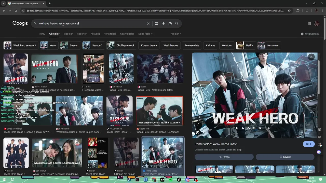Bookmark this page with the star icon
This screenshot has width=326, height=183.
coord(289,11)
